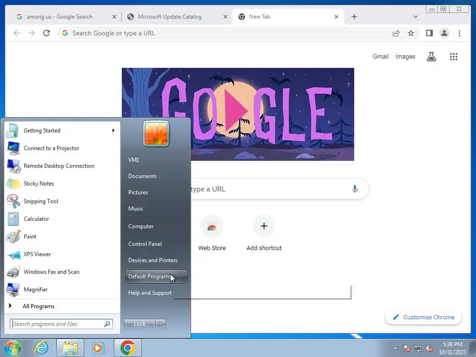The height and width of the screenshot is (357, 476).
Task: Click the muted volume tray icon
Action: tap(429, 348)
